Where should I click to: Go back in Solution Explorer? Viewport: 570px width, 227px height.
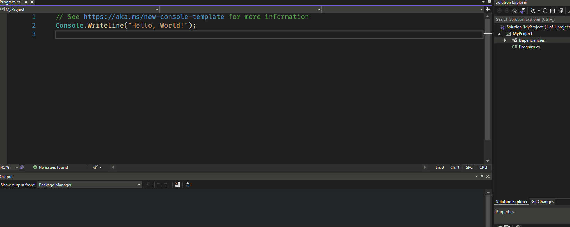[500, 11]
